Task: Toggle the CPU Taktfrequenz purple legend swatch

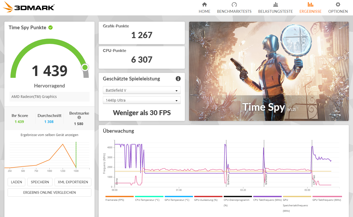Action: [267, 196]
